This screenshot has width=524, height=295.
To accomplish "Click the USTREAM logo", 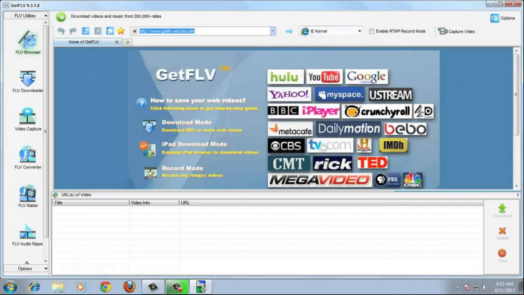I will pos(390,95).
